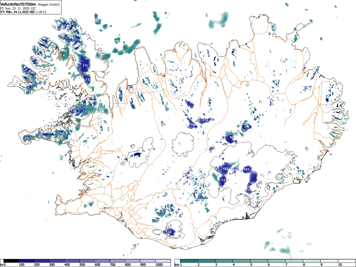Click the 'Skyggni (m/km)' label
356x267 pixels.
click(49, 4)
